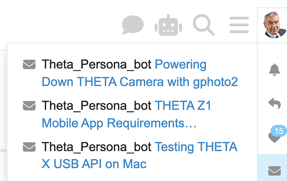Click envelope icon beside Testing THETA X message
Screen dimensions: 287x181
pos(29,147)
